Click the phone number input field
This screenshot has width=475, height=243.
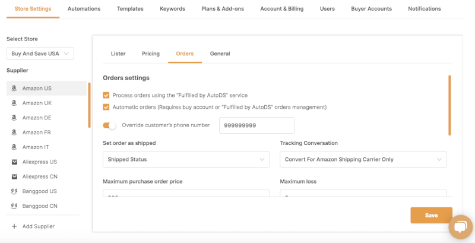tap(256, 125)
